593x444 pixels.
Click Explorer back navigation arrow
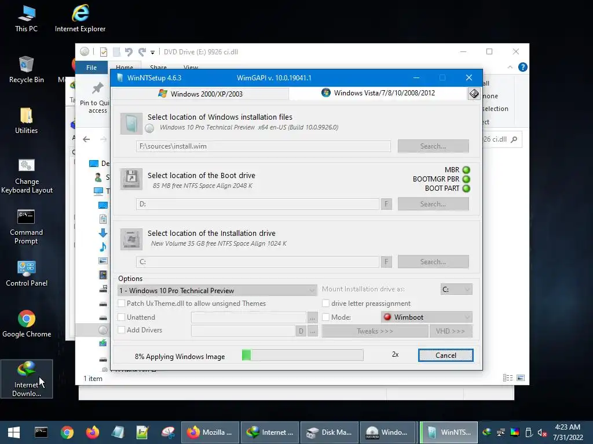(86, 139)
